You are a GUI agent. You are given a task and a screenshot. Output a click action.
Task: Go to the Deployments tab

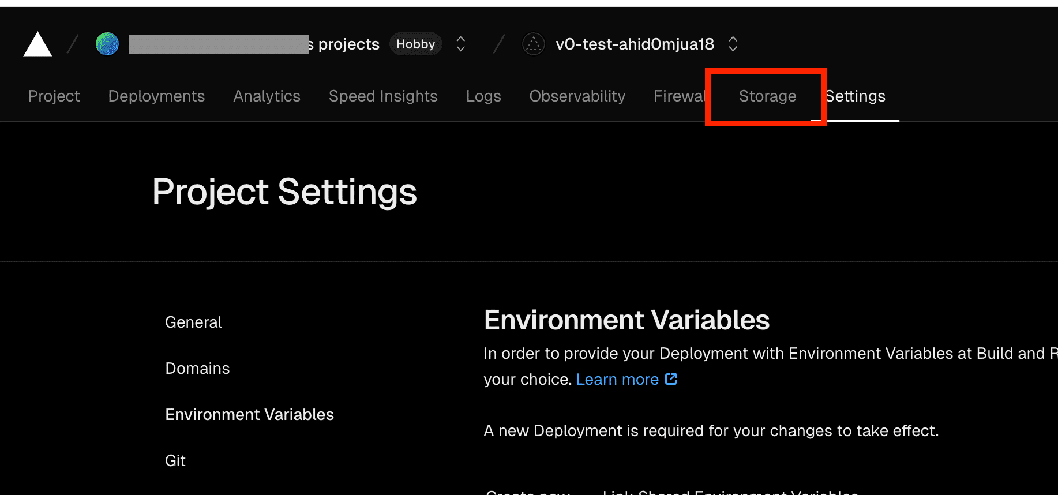coord(156,96)
